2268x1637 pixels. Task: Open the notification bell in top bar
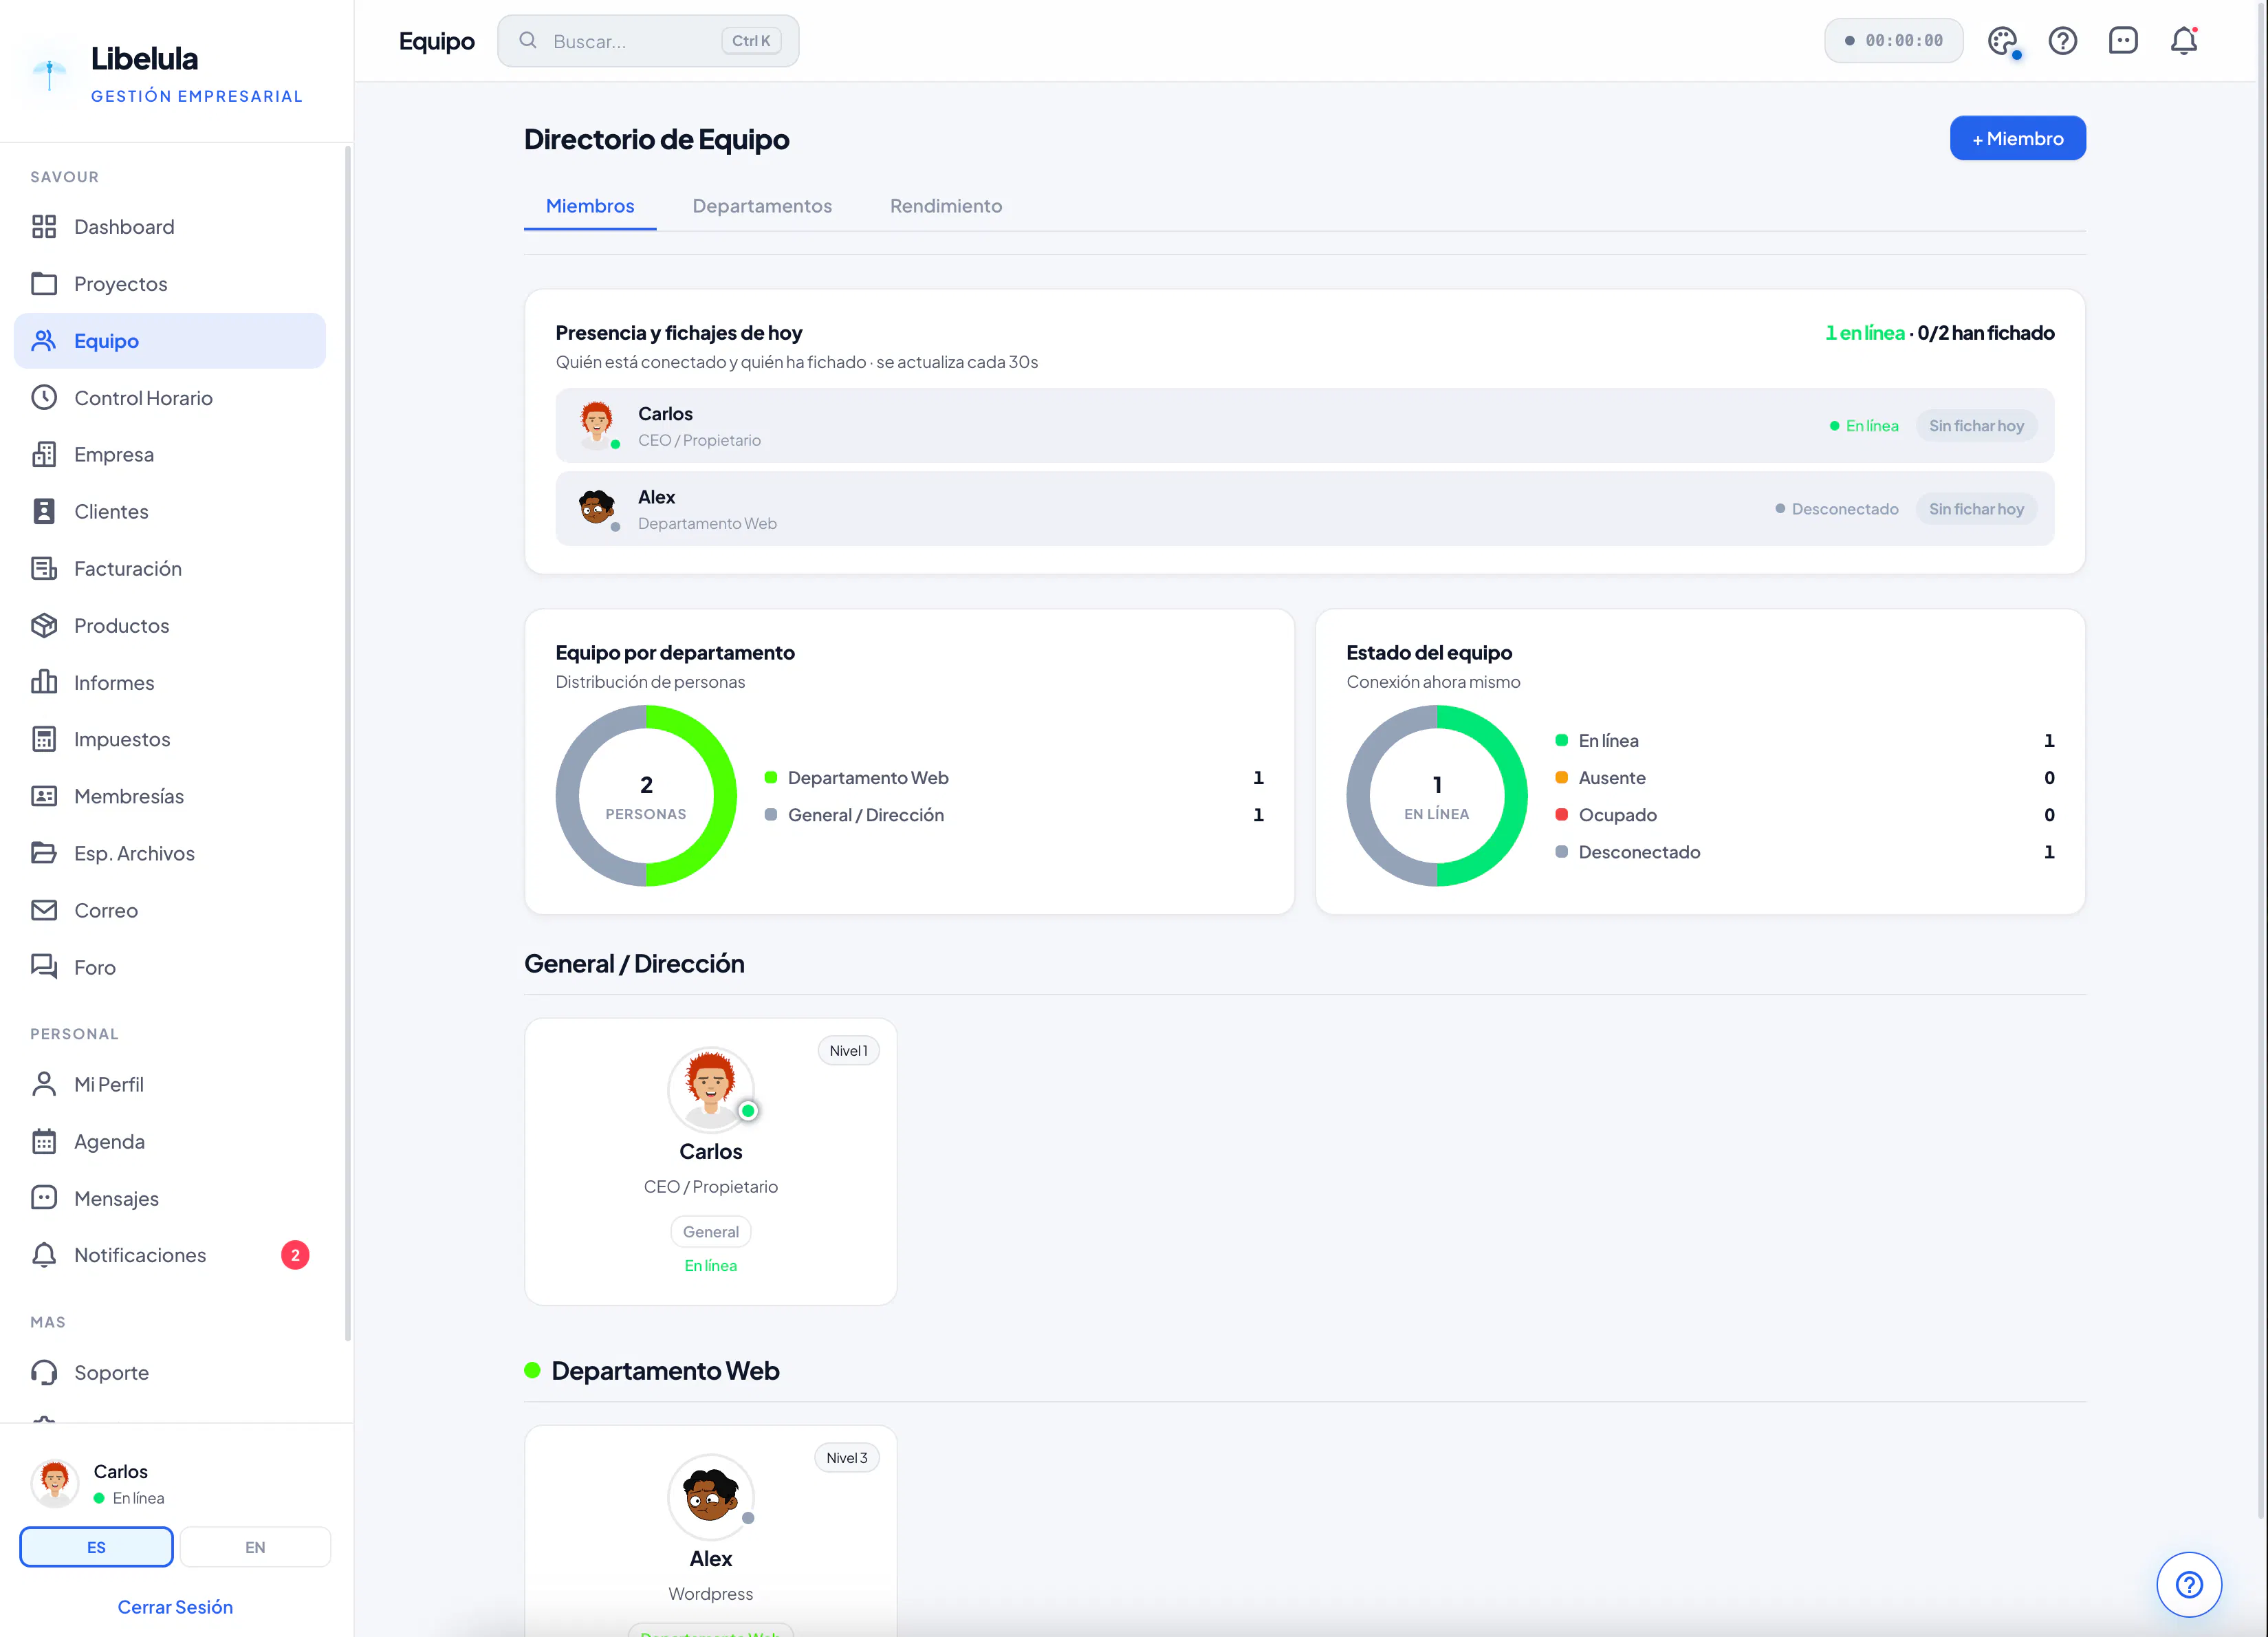[2184, 41]
